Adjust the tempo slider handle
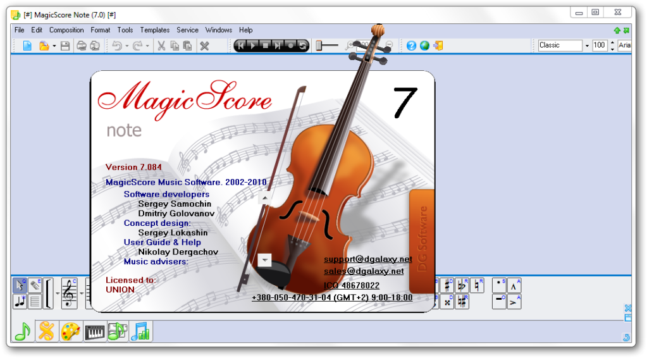Viewport: 647px width, 358px height. [x=319, y=46]
